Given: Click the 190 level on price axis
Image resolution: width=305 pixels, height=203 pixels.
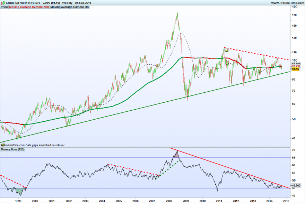Looking at the screenshot, I should [x=295, y=7].
